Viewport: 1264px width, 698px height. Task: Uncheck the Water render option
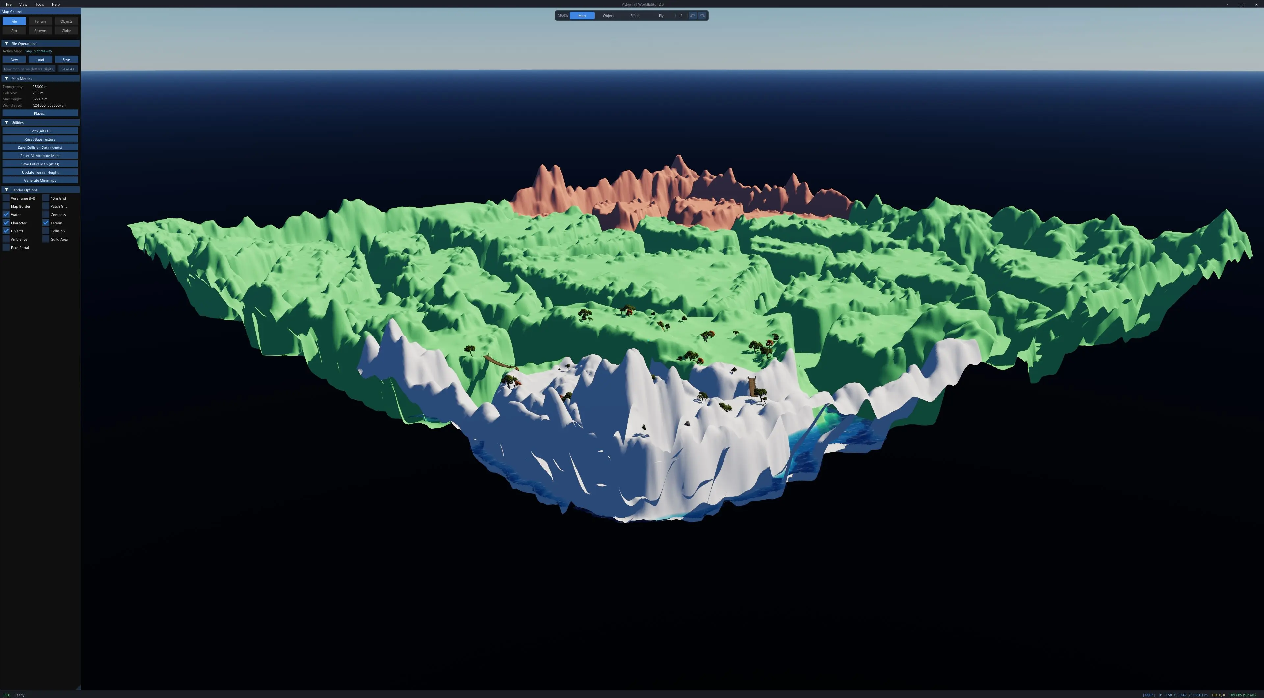pos(6,215)
